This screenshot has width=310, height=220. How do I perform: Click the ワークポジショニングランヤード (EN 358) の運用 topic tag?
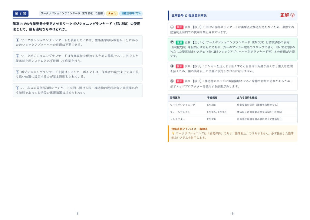point(71,13)
